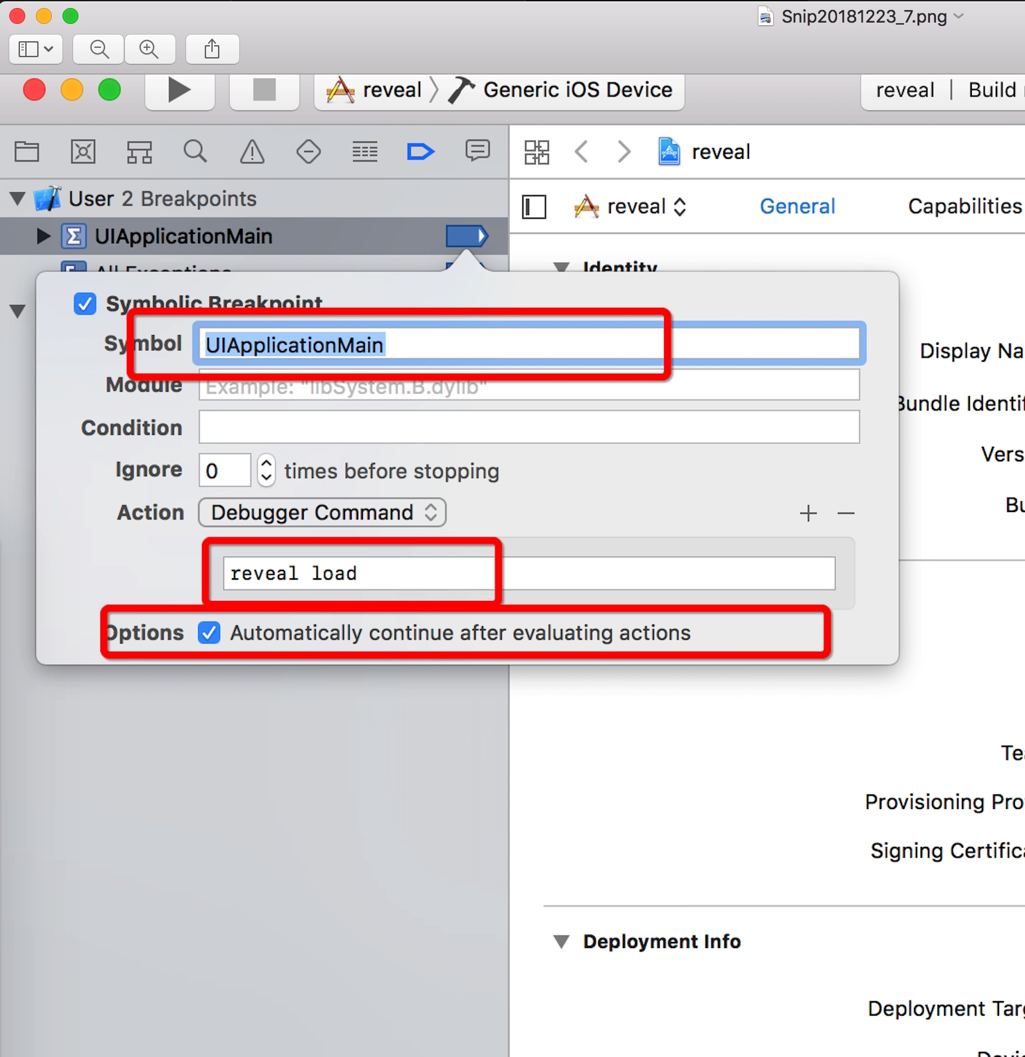Image resolution: width=1025 pixels, height=1057 pixels.
Task: Go back with editor left chevron
Action: pyautogui.click(x=582, y=152)
